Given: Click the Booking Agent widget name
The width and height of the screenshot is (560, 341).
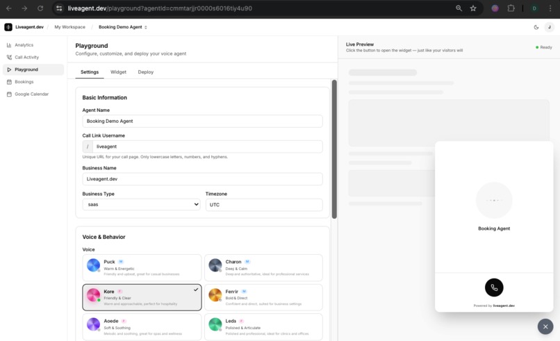Looking at the screenshot, I should click(x=494, y=228).
